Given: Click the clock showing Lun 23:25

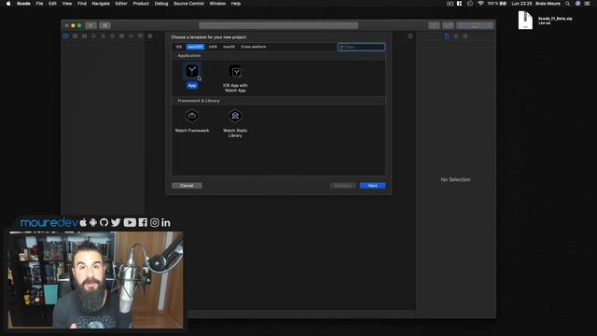Looking at the screenshot, I should [x=521, y=4].
